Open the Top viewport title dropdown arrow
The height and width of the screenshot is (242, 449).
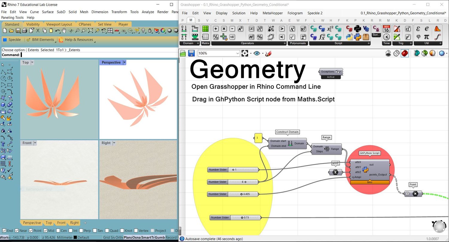[33, 62]
